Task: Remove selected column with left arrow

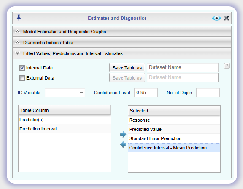Action: tap(123, 144)
